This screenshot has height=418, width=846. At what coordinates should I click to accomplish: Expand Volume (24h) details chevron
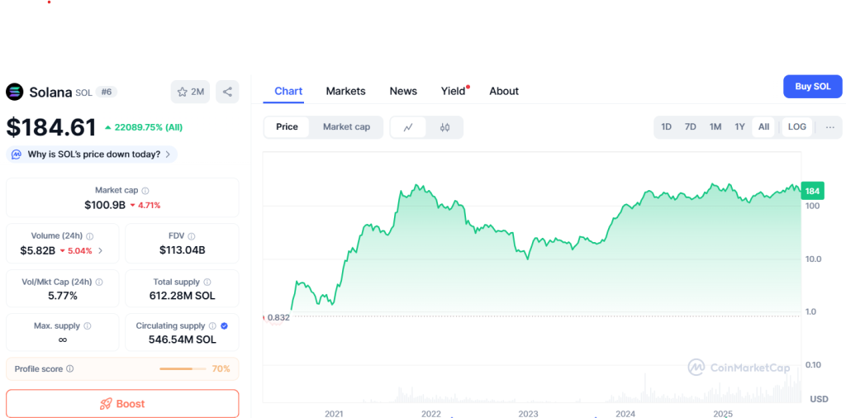(x=101, y=250)
